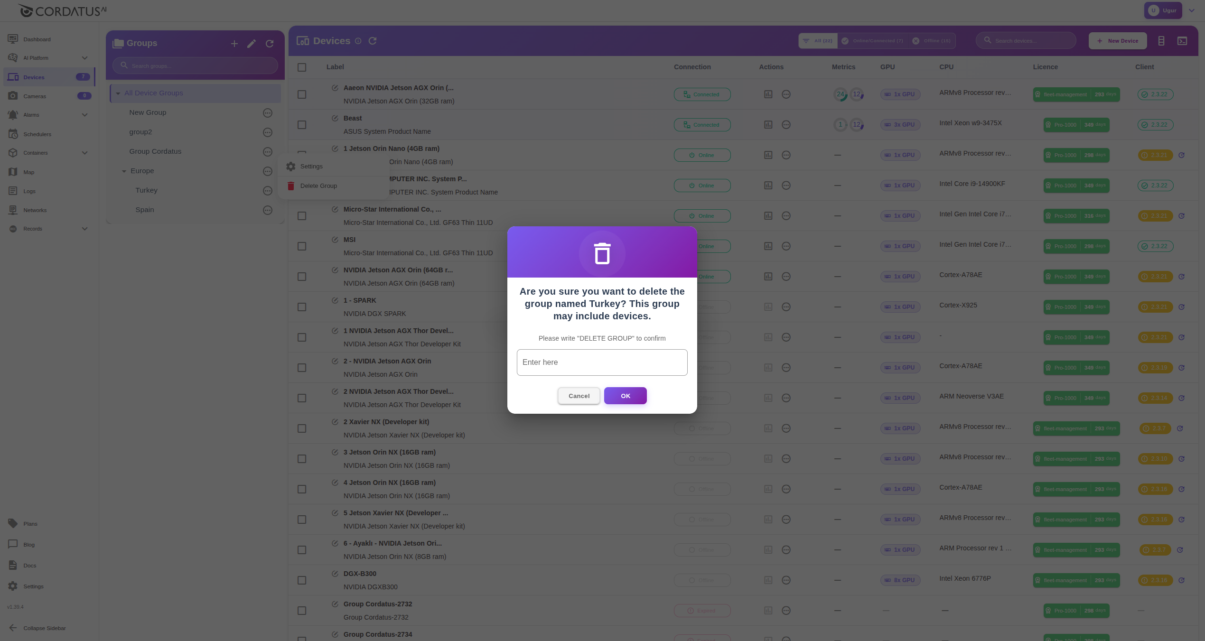This screenshot has width=1205, height=641.
Task: Refresh the Devices list
Action: pyautogui.click(x=373, y=41)
